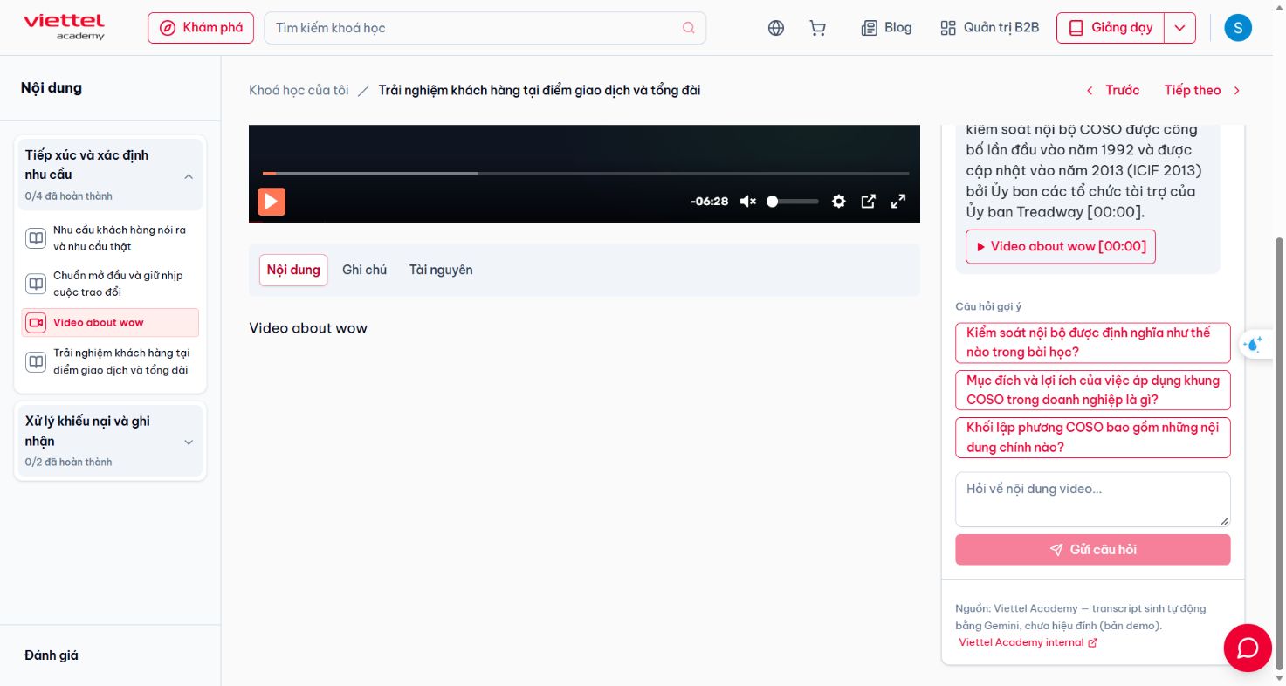Open the language globe icon

pos(776,28)
